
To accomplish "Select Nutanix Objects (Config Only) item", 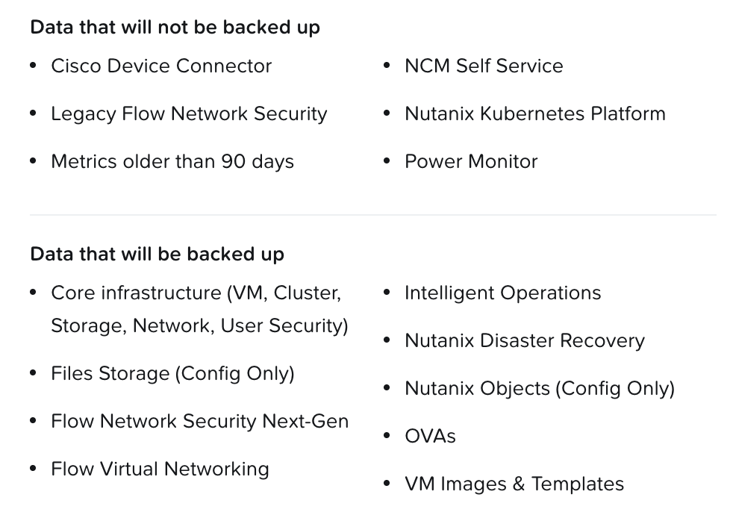I will [539, 388].
